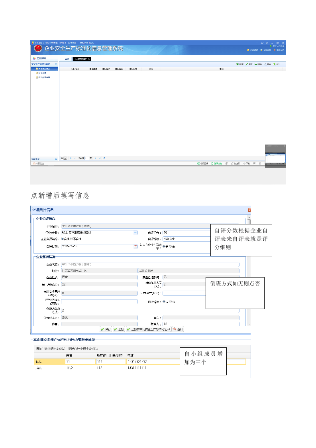Click the team leader name cell showing 11
Image resolution: width=316 pixels, height=448 pixels.
80,362
